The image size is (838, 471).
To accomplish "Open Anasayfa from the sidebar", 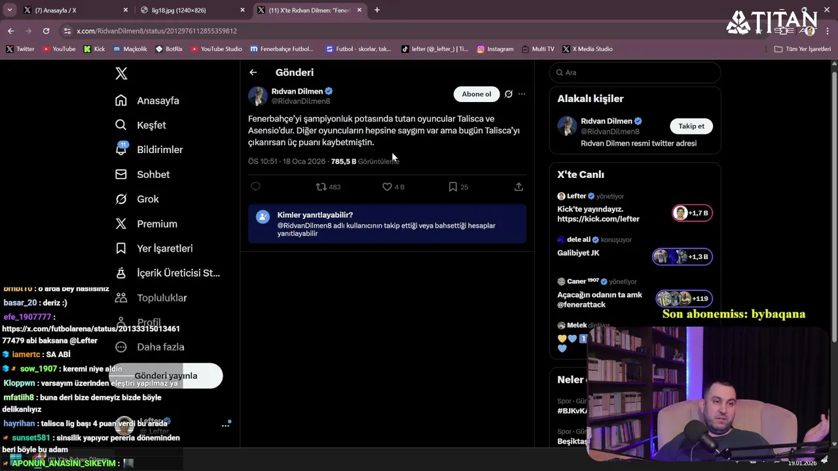I will [147, 101].
